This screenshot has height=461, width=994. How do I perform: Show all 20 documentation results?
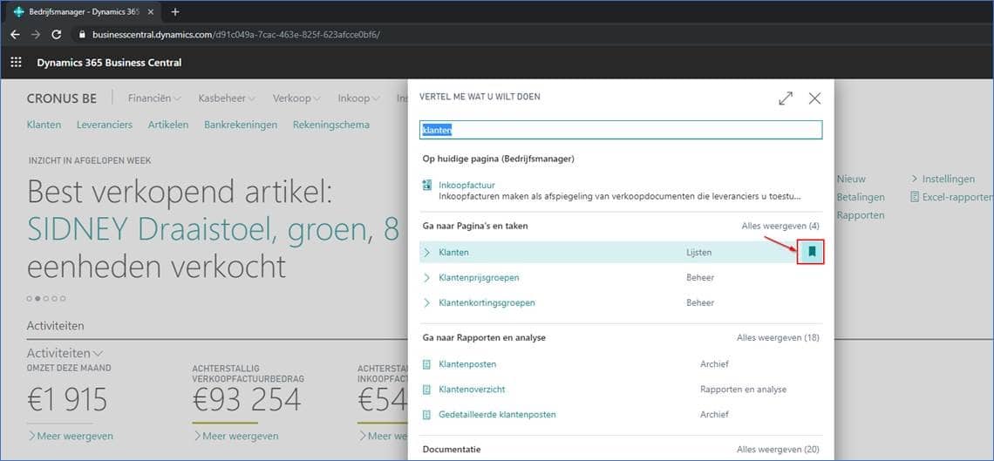point(778,449)
